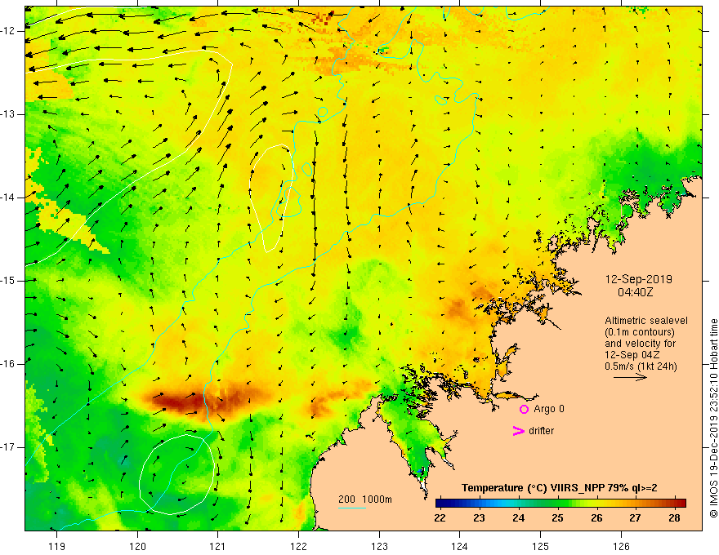
Task: Click the colorbar tick label '22'
Action: [x=440, y=518]
